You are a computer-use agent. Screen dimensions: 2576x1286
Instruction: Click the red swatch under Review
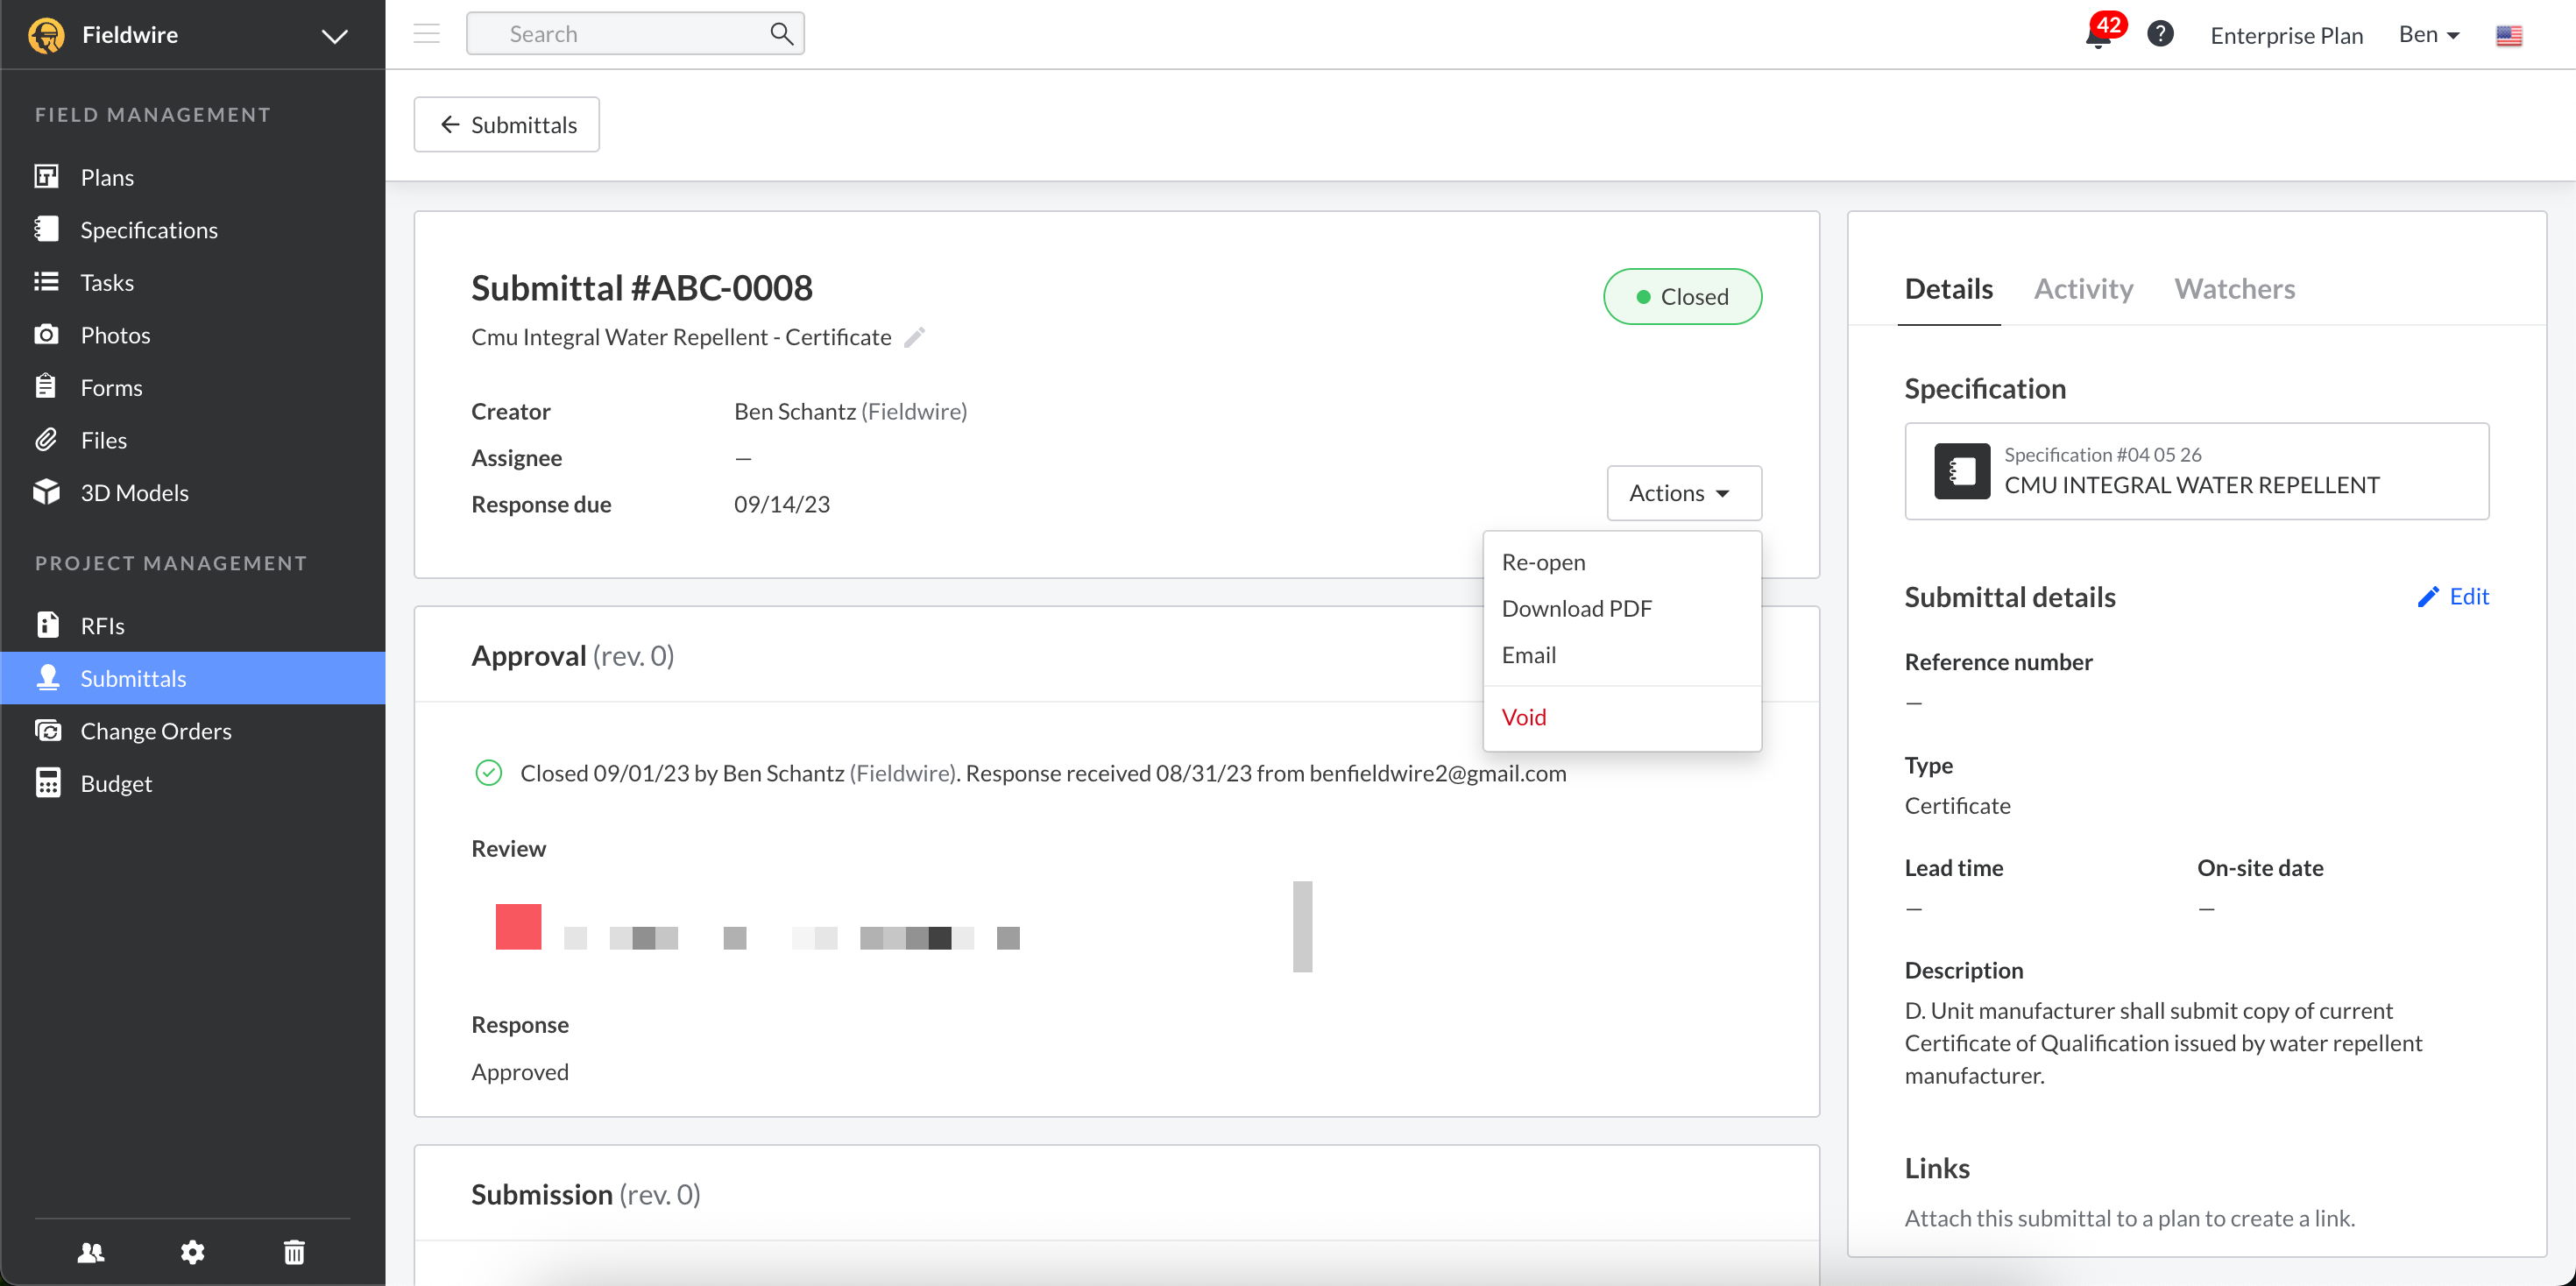[x=518, y=926]
